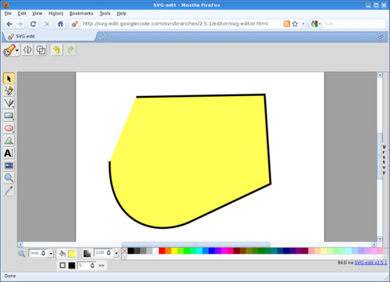Open the Bookmarks menu
This screenshot has height=282, width=390.
pyautogui.click(x=81, y=13)
